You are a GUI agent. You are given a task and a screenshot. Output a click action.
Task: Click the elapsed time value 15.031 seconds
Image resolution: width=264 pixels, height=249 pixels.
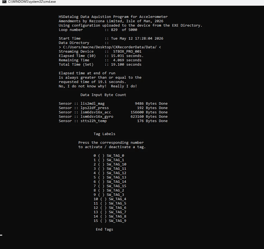coord(127,56)
